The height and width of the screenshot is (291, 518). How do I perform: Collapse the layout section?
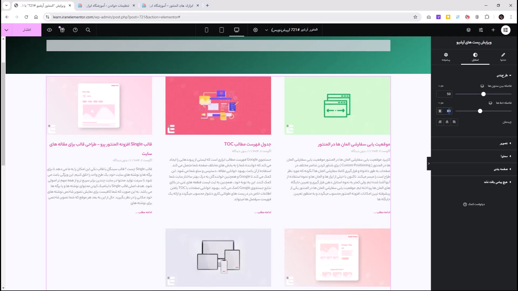click(x=504, y=75)
